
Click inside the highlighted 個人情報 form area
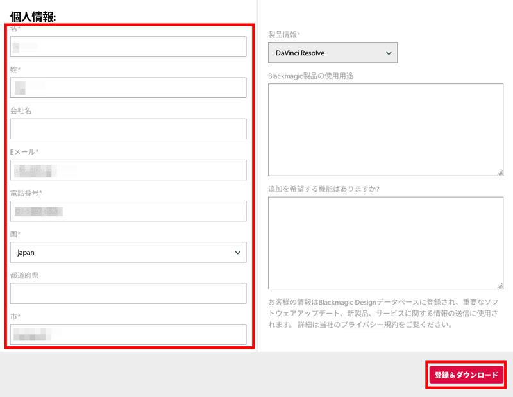[128, 186]
